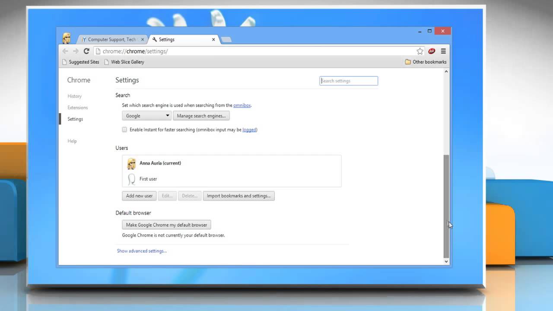The image size is (553, 311).
Task: Open the Web Slice Gallery bookmark
Action: (x=124, y=62)
